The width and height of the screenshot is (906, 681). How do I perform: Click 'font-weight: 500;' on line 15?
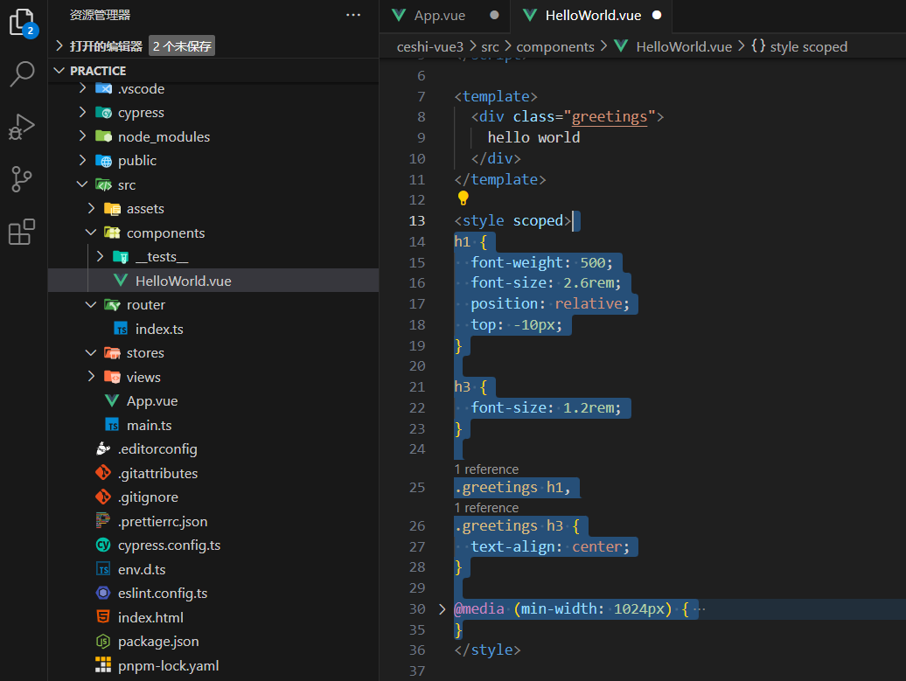(x=541, y=262)
